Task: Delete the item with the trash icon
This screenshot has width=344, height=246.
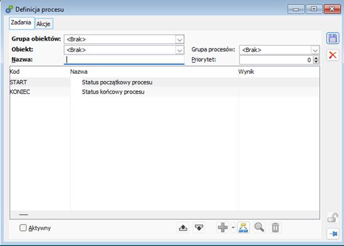Action: [x=275, y=227]
